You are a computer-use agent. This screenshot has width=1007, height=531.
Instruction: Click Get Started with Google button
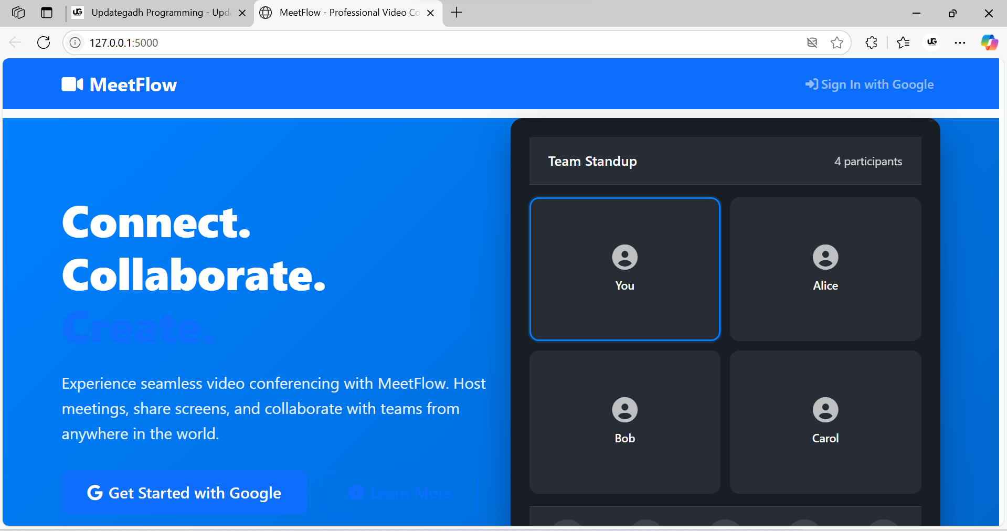[x=184, y=493]
